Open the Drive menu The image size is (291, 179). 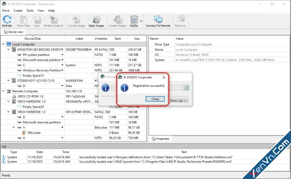tap(6, 10)
